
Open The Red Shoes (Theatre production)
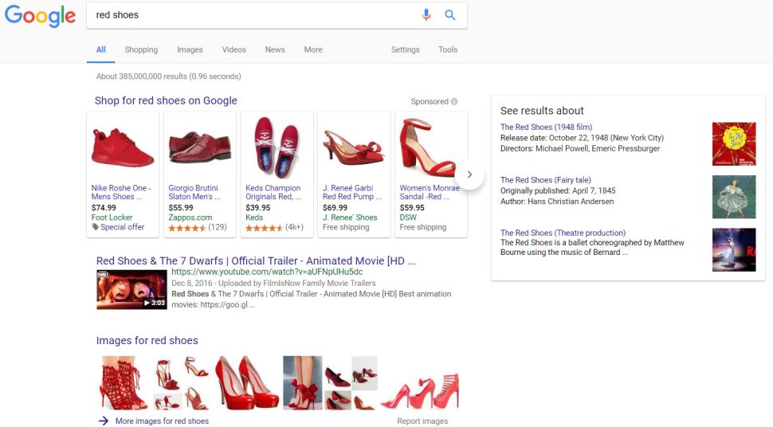click(x=563, y=233)
